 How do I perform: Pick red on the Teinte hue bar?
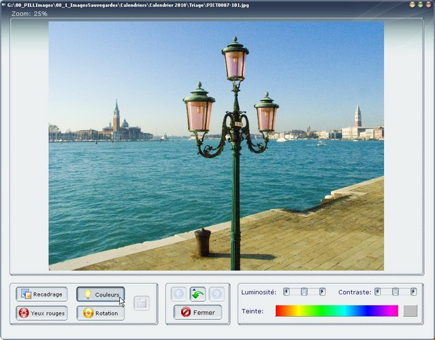point(278,311)
